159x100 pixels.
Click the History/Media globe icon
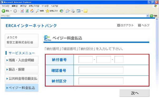pos(61,11)
